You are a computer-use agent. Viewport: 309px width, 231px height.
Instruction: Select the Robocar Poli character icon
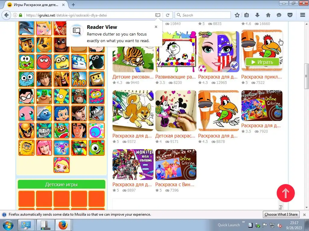coord(79,62)
